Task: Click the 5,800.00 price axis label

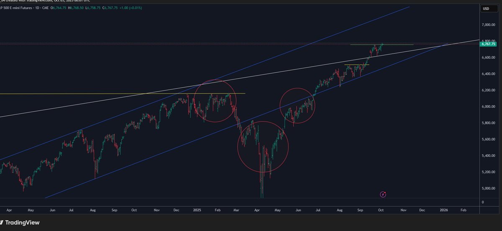Action: [489, 123]
